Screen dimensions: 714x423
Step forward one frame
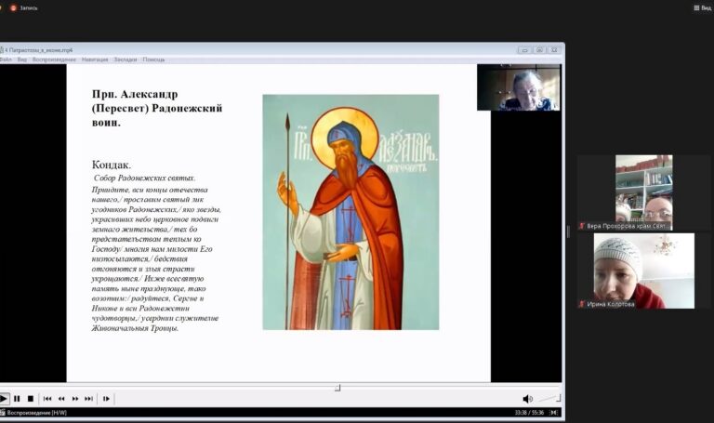106,399
